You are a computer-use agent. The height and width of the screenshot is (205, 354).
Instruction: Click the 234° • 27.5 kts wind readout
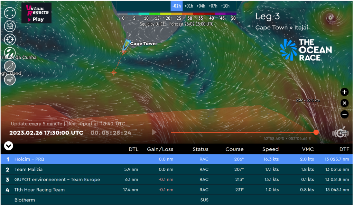[307, 100]
